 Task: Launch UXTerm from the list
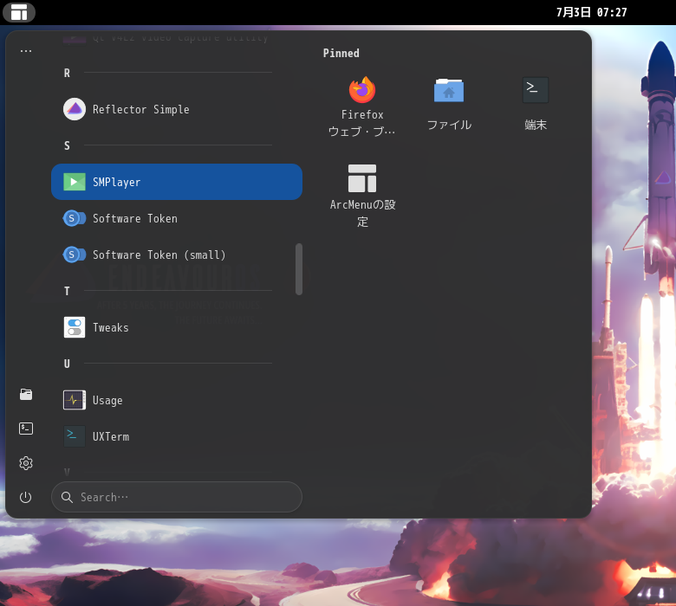[x=177, y=436]
